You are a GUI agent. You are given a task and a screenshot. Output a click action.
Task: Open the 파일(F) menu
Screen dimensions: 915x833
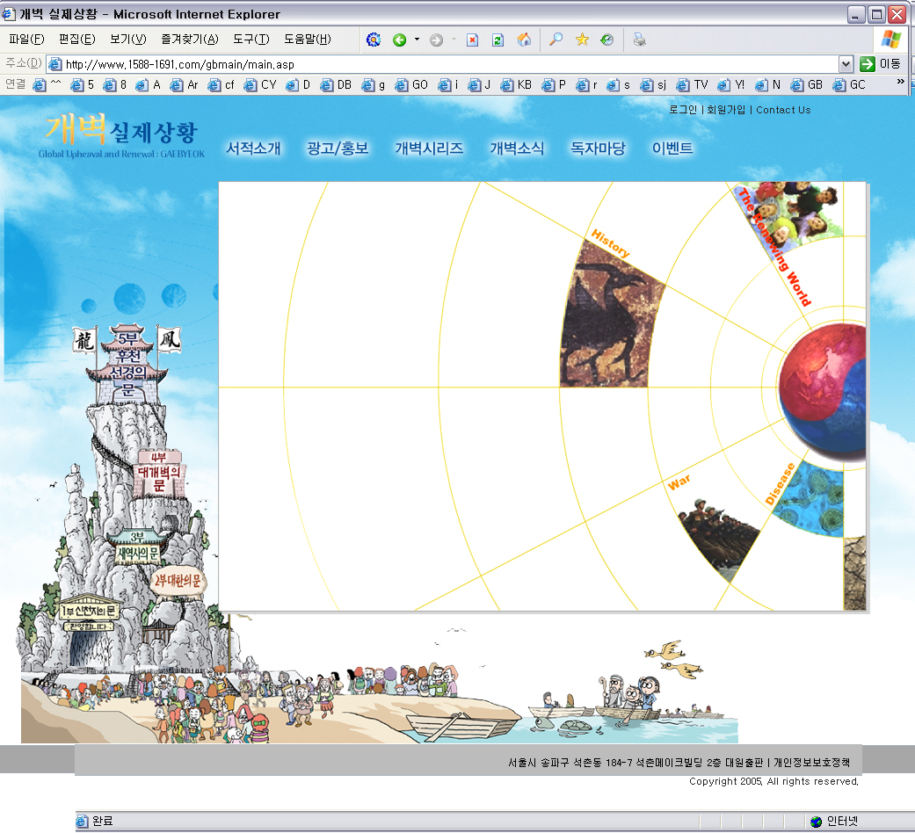[27, 39]
